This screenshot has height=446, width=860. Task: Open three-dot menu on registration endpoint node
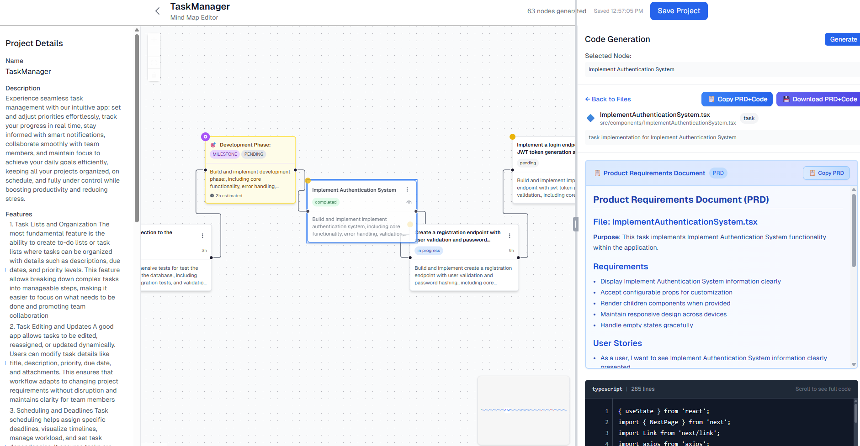(510, 236)
